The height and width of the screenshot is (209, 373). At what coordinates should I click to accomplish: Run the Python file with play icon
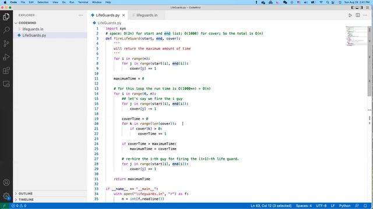350,15
